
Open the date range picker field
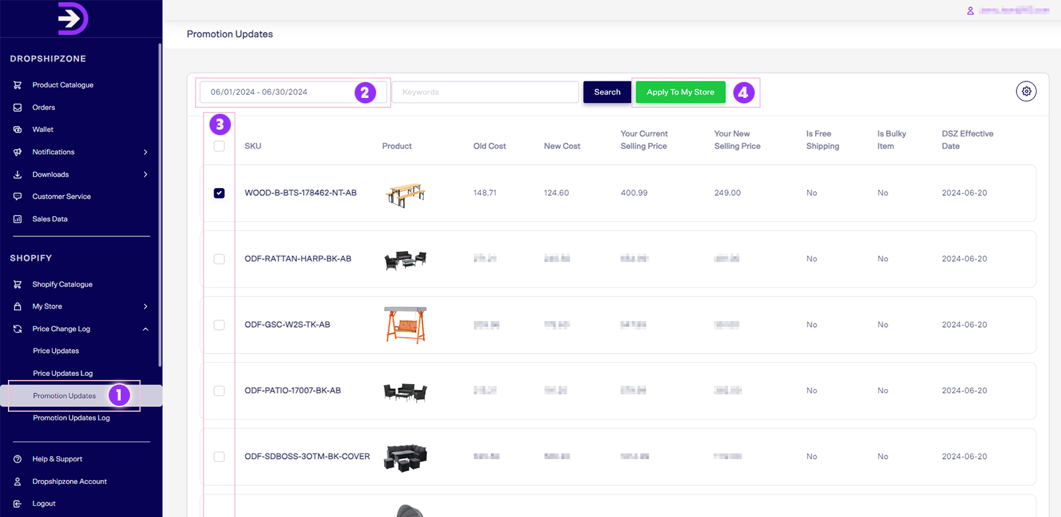pyautogui.click(x=293, y=92)
